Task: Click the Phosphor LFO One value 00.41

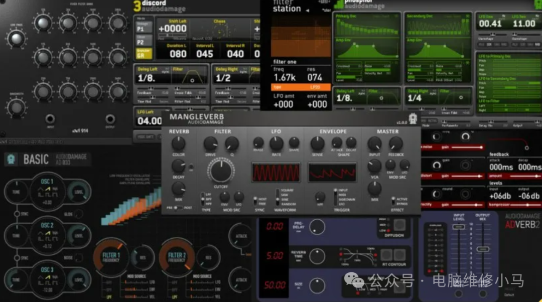Action: tap(490, 24)
